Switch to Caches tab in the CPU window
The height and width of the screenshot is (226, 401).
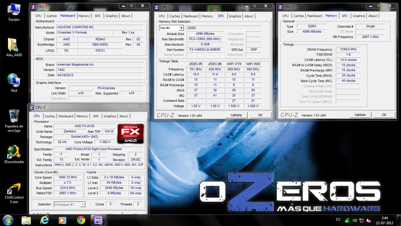(50, 116)
